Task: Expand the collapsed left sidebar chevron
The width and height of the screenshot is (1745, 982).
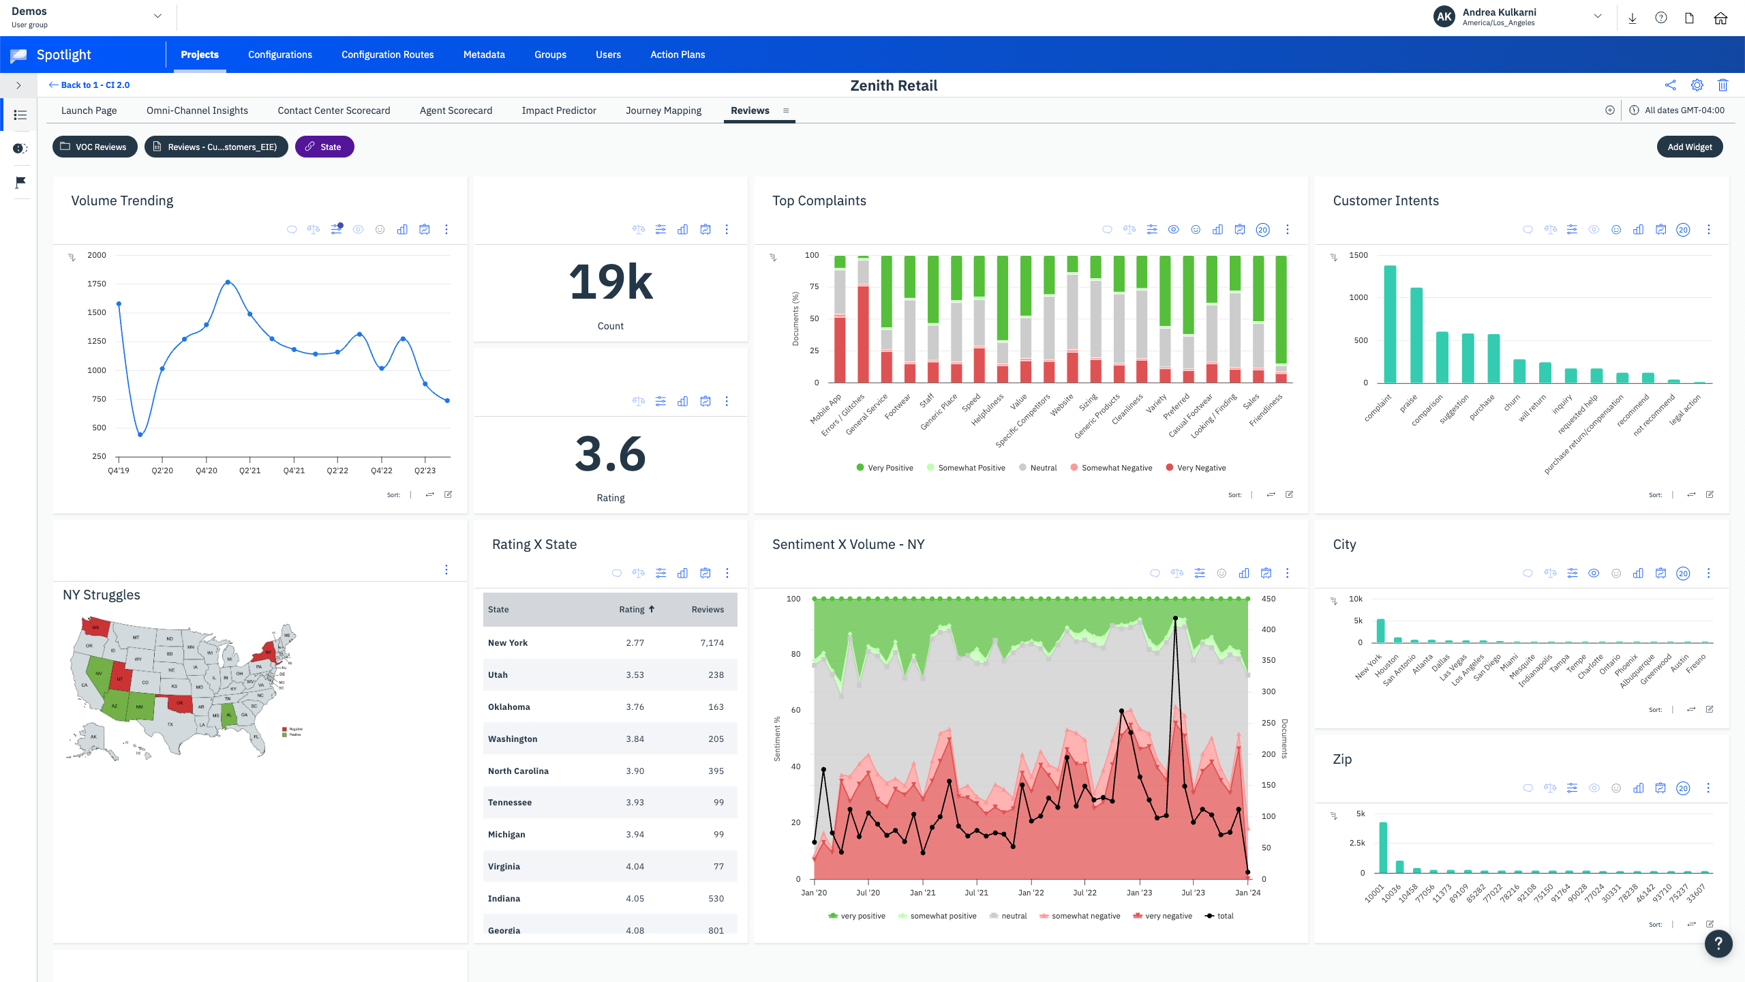Action: pos(18,85)
